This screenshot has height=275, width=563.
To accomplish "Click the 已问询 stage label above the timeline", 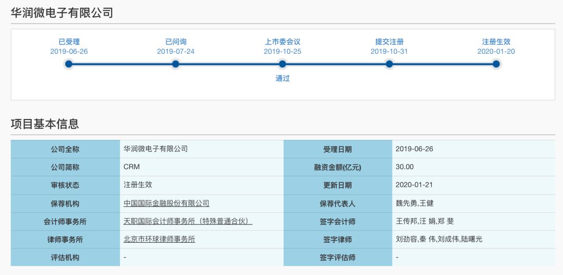I will click(x=176, y=42).
